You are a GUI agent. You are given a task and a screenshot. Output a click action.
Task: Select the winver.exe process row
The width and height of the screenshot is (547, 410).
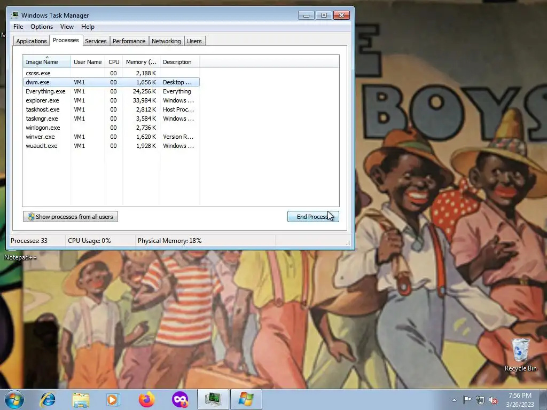[111, 137]
